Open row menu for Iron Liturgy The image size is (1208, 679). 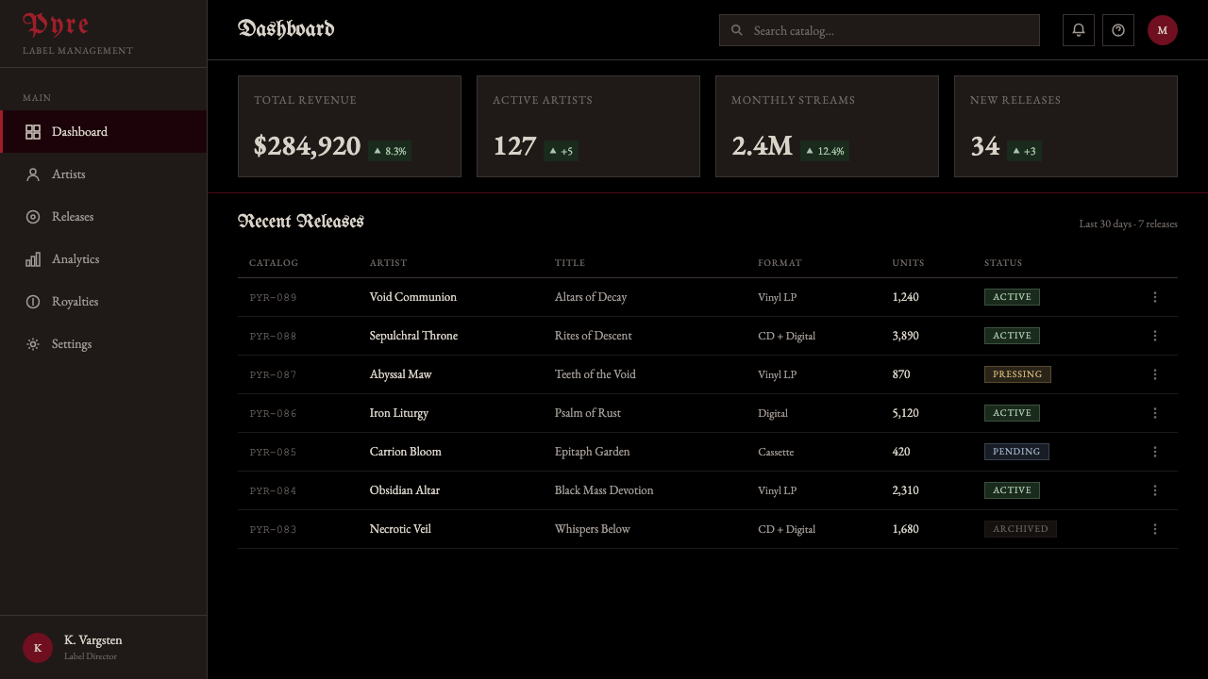1155,413
